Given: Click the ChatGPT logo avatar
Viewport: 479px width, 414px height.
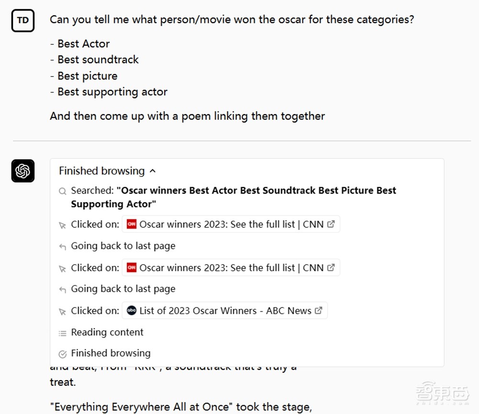Looking at the screenshot, I should [x=23, y=171].
